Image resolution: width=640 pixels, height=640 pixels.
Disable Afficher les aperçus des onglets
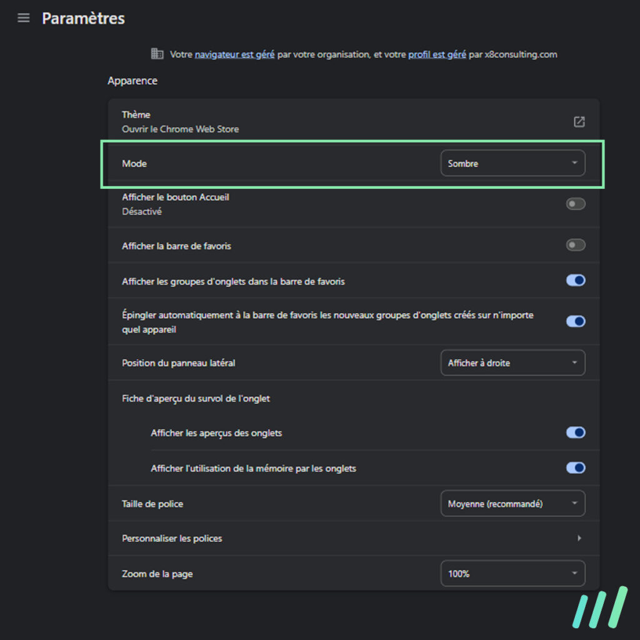pyautogui.click(x=576, y=432)
